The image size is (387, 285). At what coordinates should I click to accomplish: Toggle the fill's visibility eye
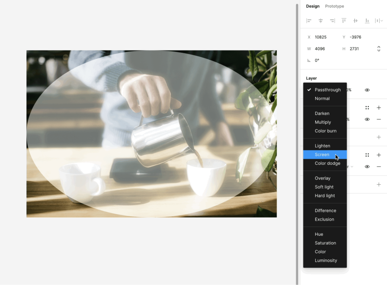(x=367, y=119)
